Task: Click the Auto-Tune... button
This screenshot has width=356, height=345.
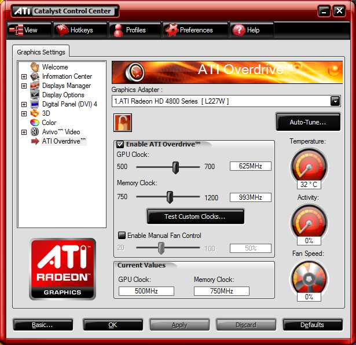Action: tap(308, 122)
